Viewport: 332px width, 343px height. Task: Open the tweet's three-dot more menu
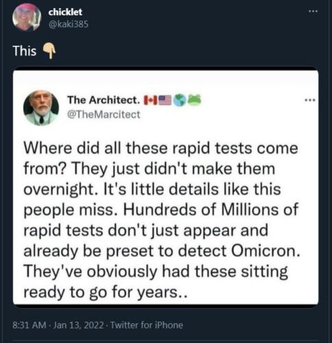313,11
